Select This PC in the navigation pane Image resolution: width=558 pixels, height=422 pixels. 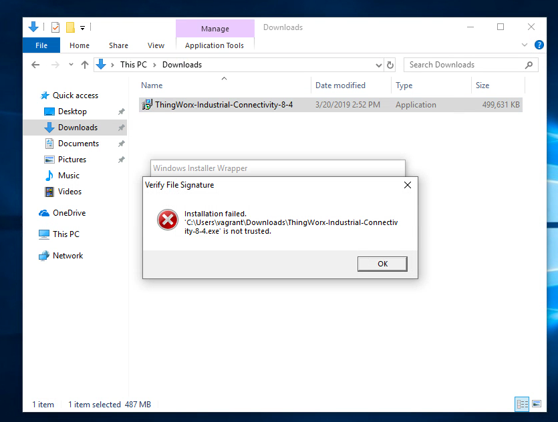59,234
